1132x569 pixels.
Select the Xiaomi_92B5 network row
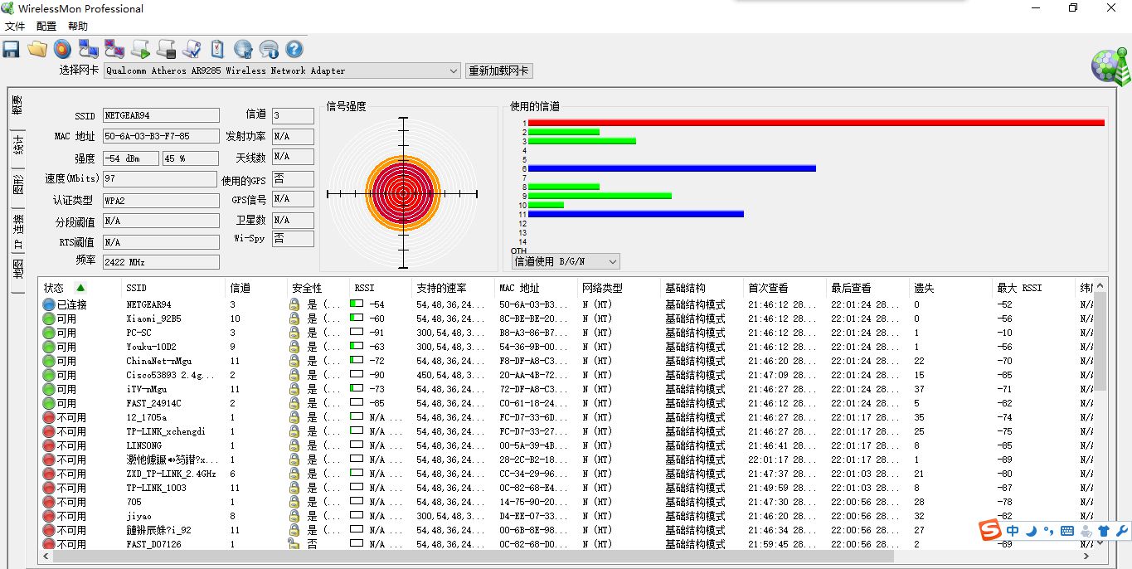(153, 319)
